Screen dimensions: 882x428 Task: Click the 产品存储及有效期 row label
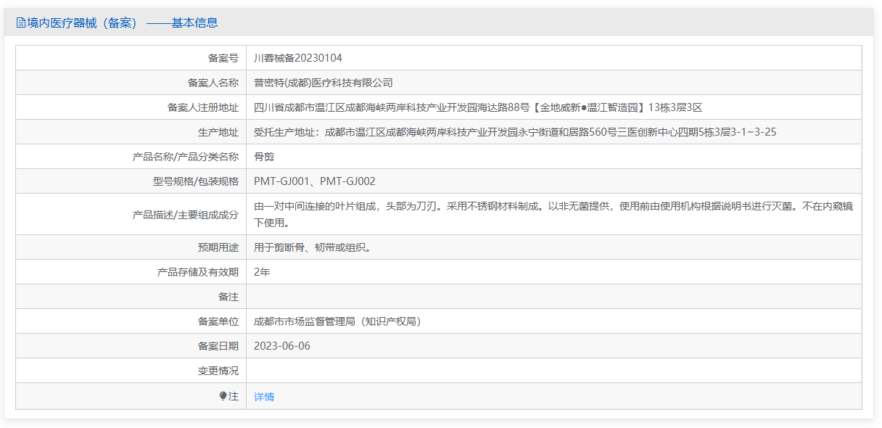tap(198, 272)
